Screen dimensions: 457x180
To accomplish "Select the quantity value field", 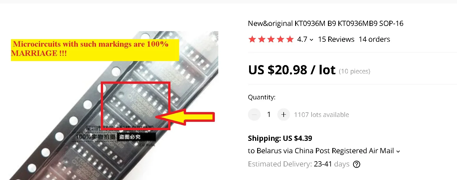I will [x=269, y=115].
